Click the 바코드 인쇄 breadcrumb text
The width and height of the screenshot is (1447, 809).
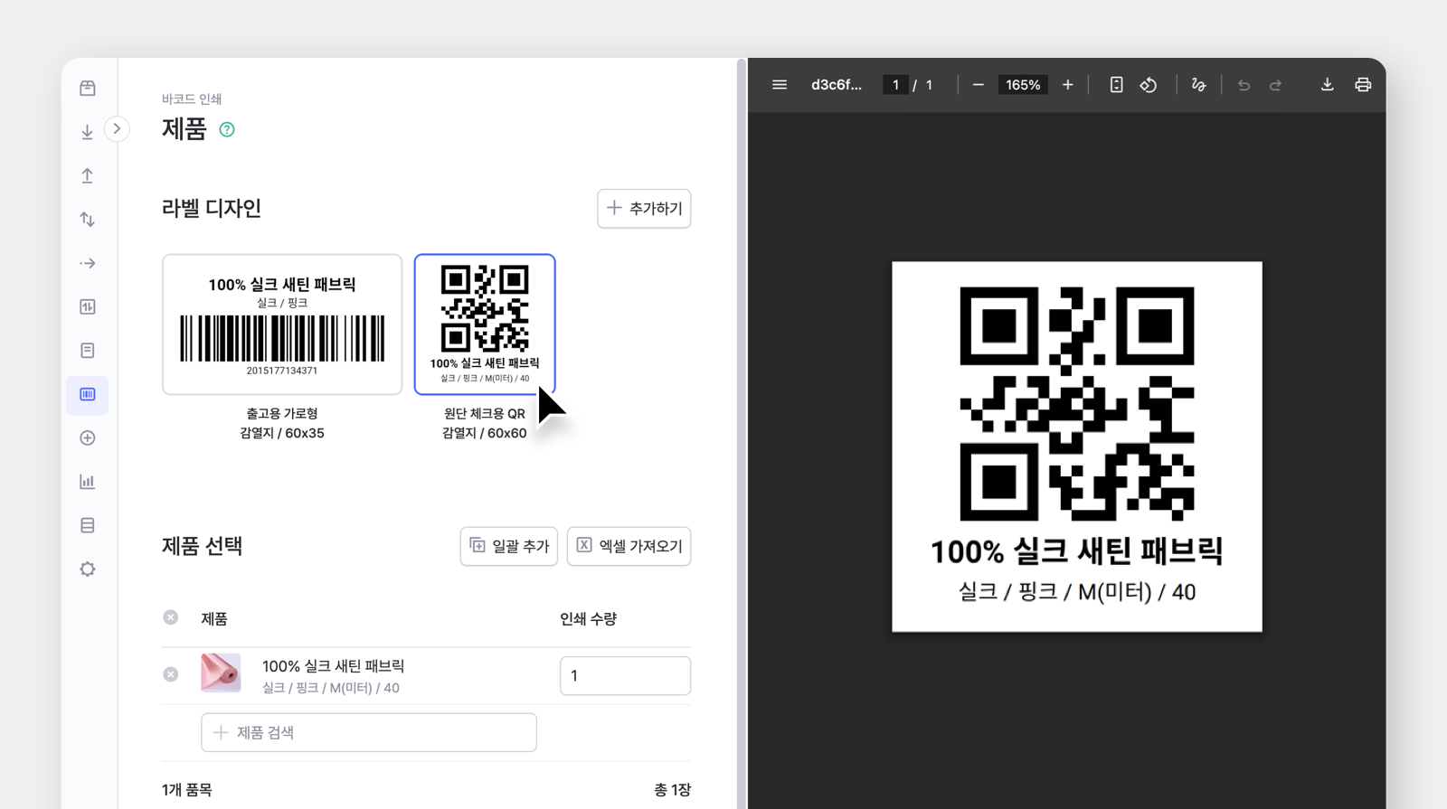click(192, 99)
